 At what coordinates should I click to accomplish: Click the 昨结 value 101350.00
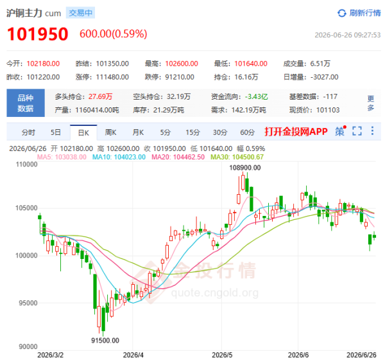(112, 64)
